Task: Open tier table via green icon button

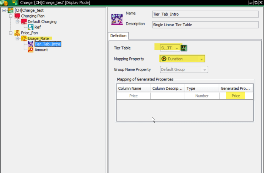Action: pos(184,48)
